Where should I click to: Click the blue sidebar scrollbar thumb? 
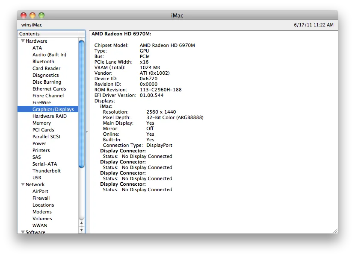coord(82,102)
